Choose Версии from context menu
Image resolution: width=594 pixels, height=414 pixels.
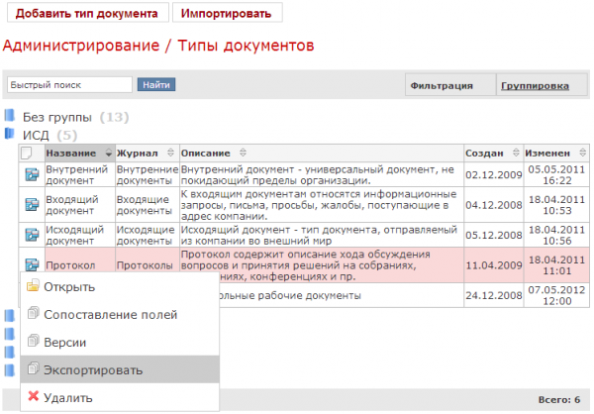tap(120, 342)
